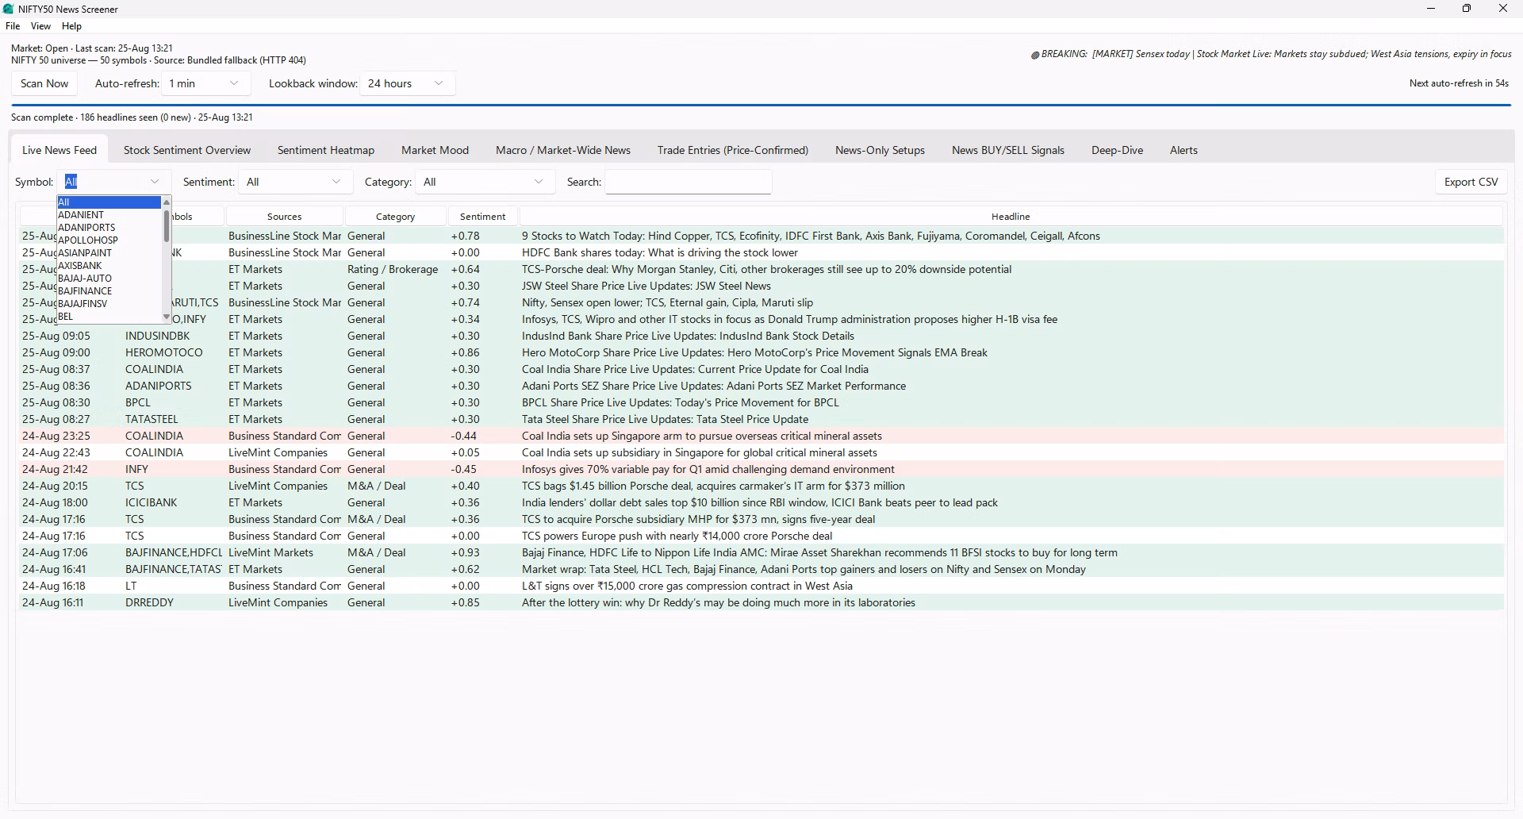Open the Market Mood tab
The image size is (1523, 819).
point(435,150)
